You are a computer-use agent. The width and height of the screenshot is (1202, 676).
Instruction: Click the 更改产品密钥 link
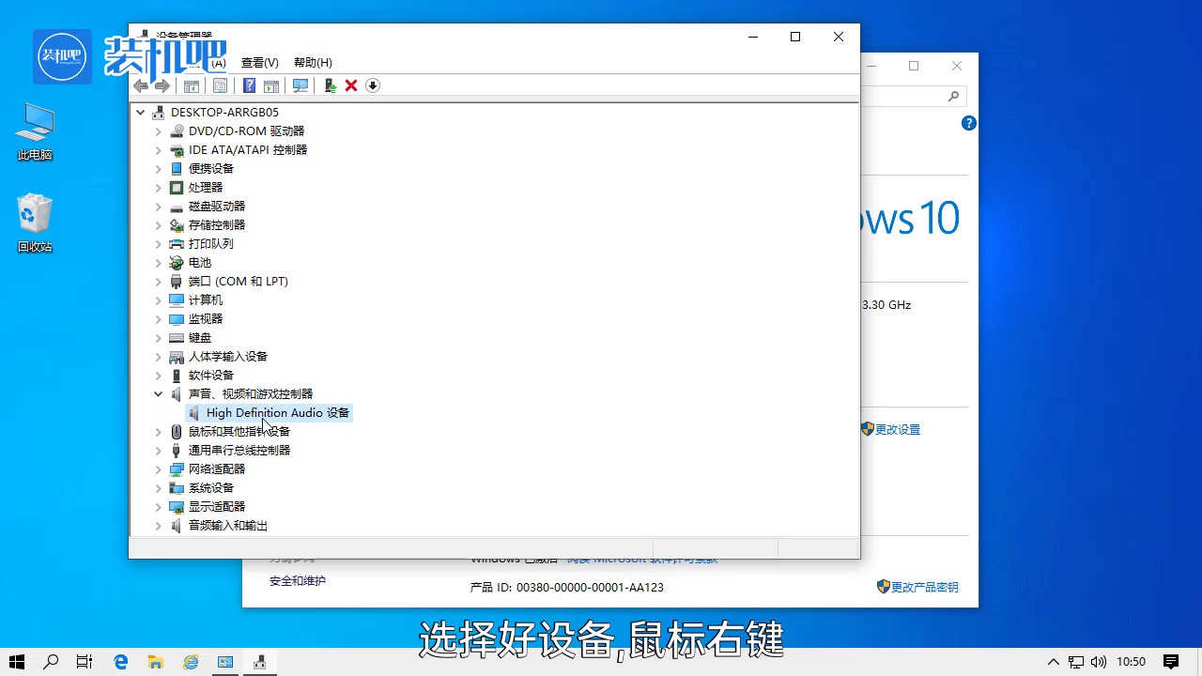tap(924, 588)
